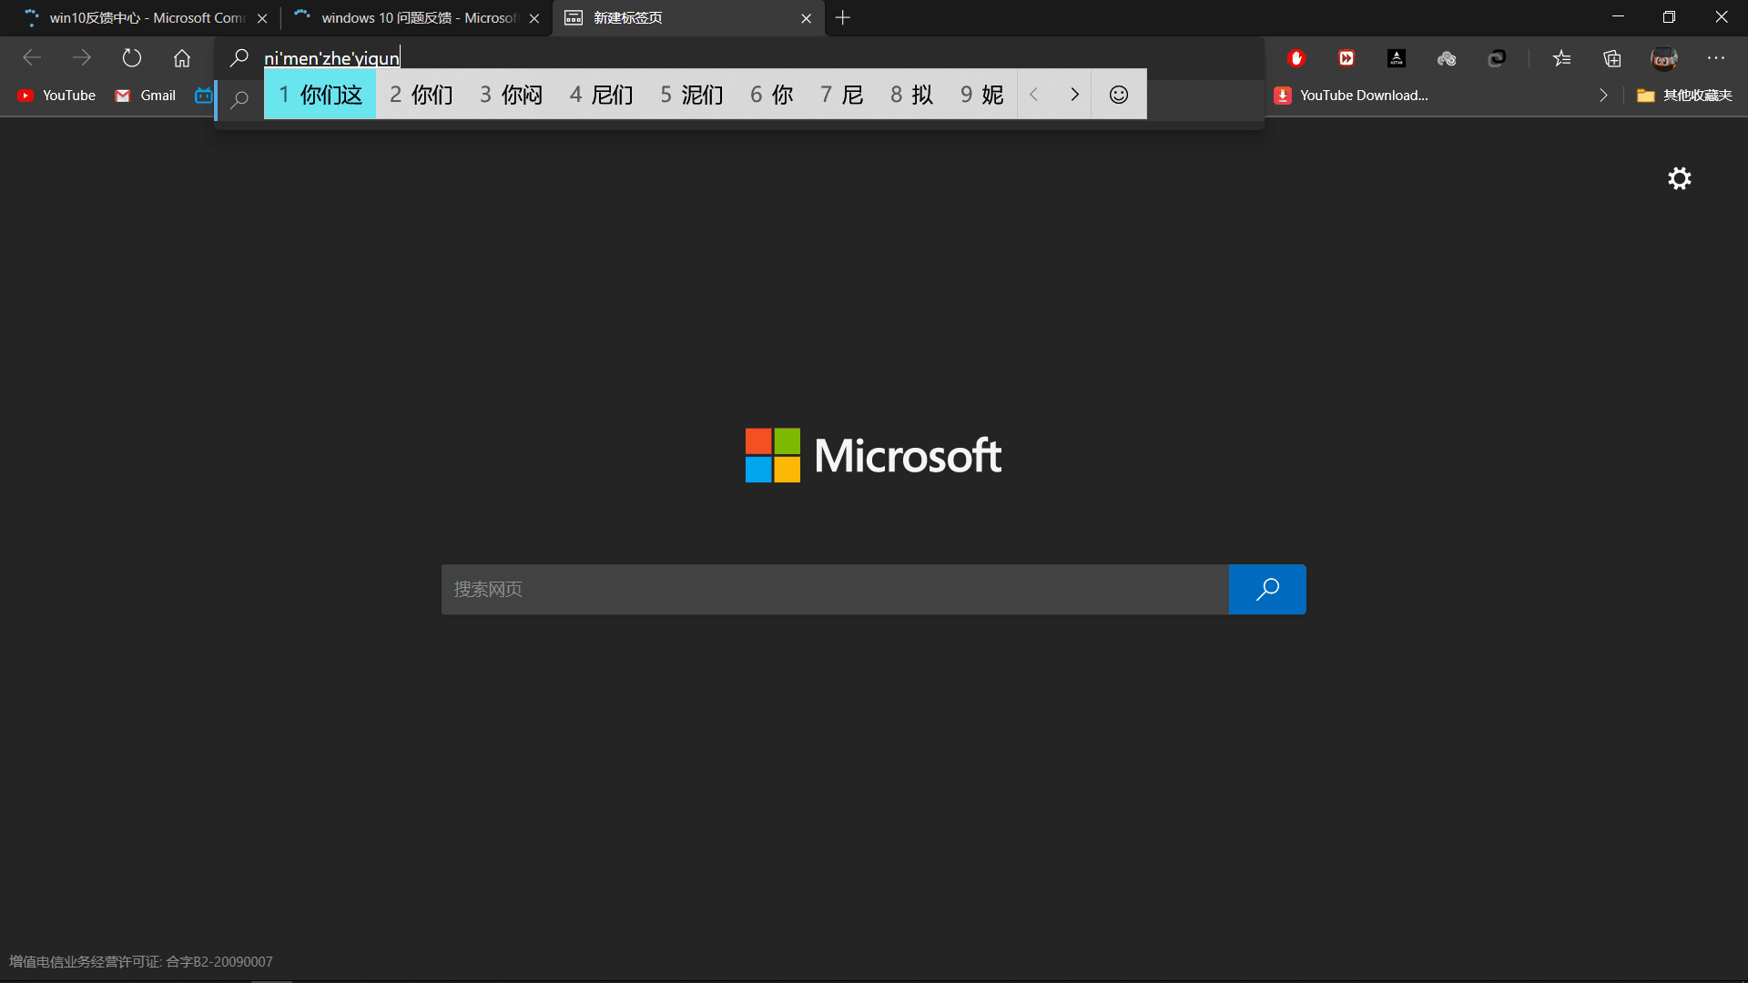Open the IME emoji panel

(1119, 95)
